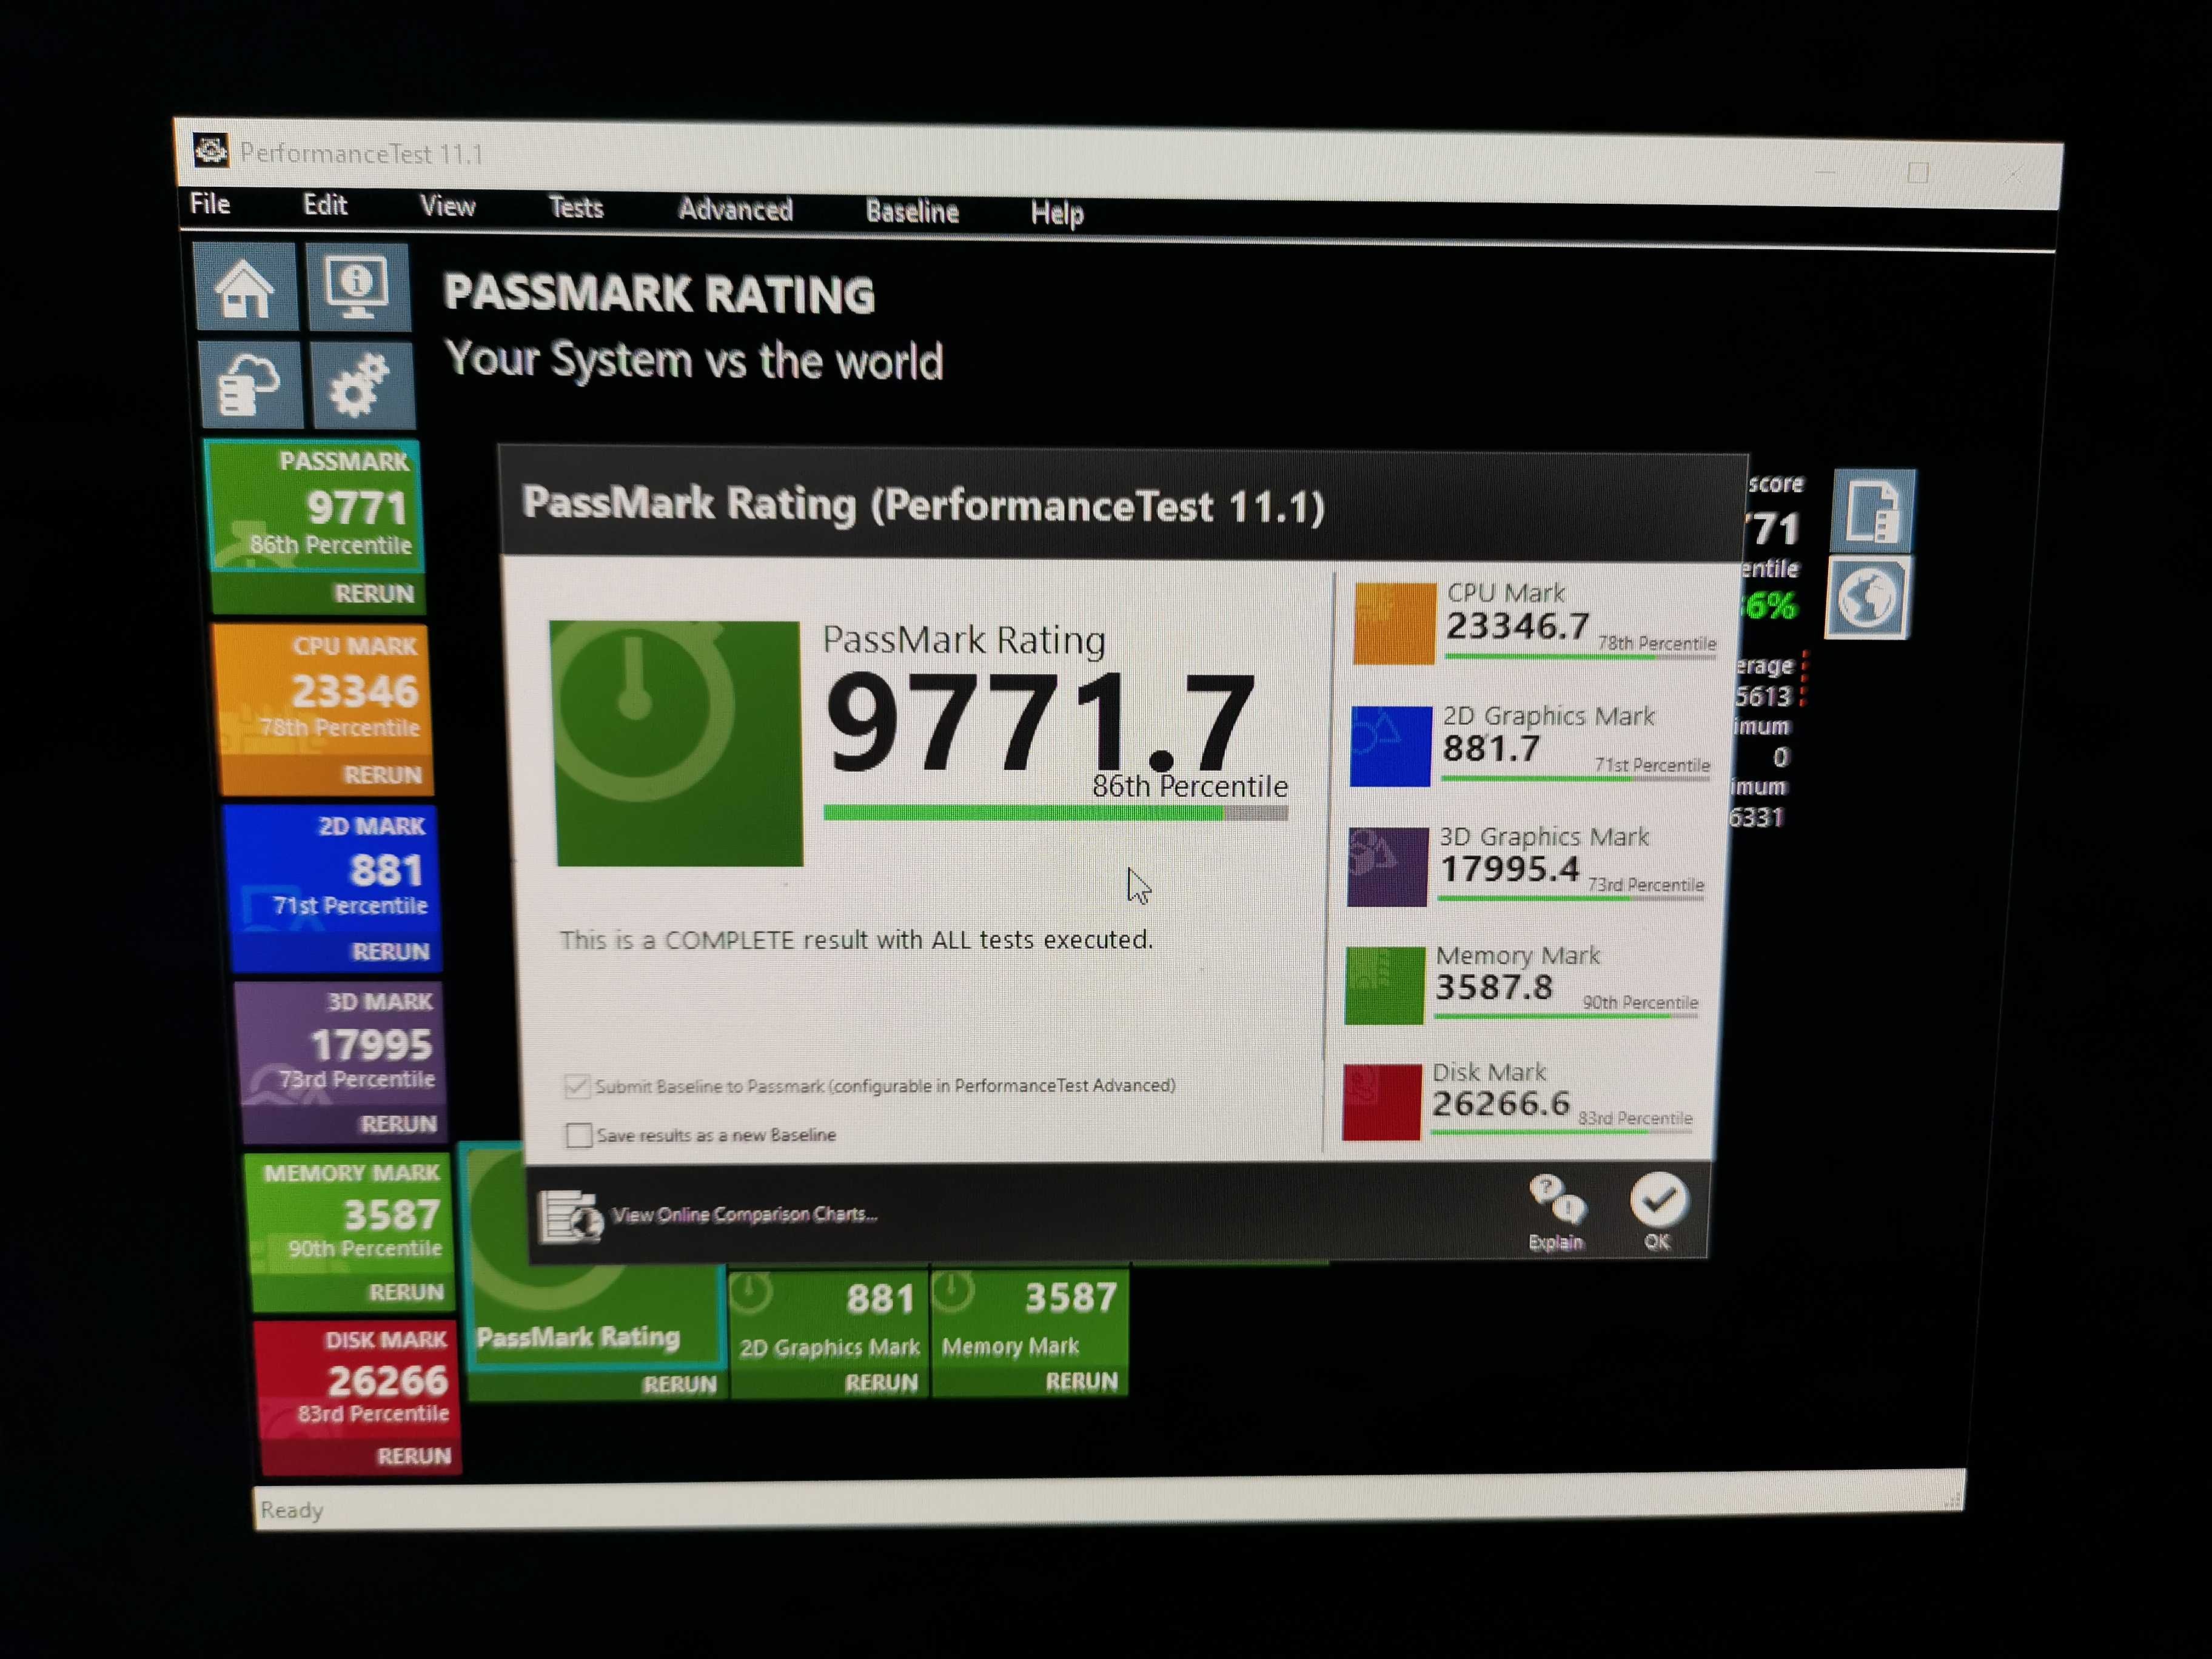Click the Memory Mark 3587 bottom tile
The height and width of the screenshot is (1659, 2212).
coord(1030,1317)
